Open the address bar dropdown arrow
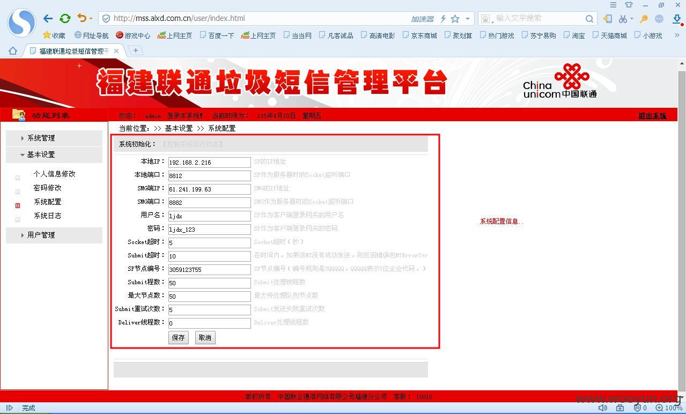Screen dimensions: 686x414 click(x=468, y=19)
